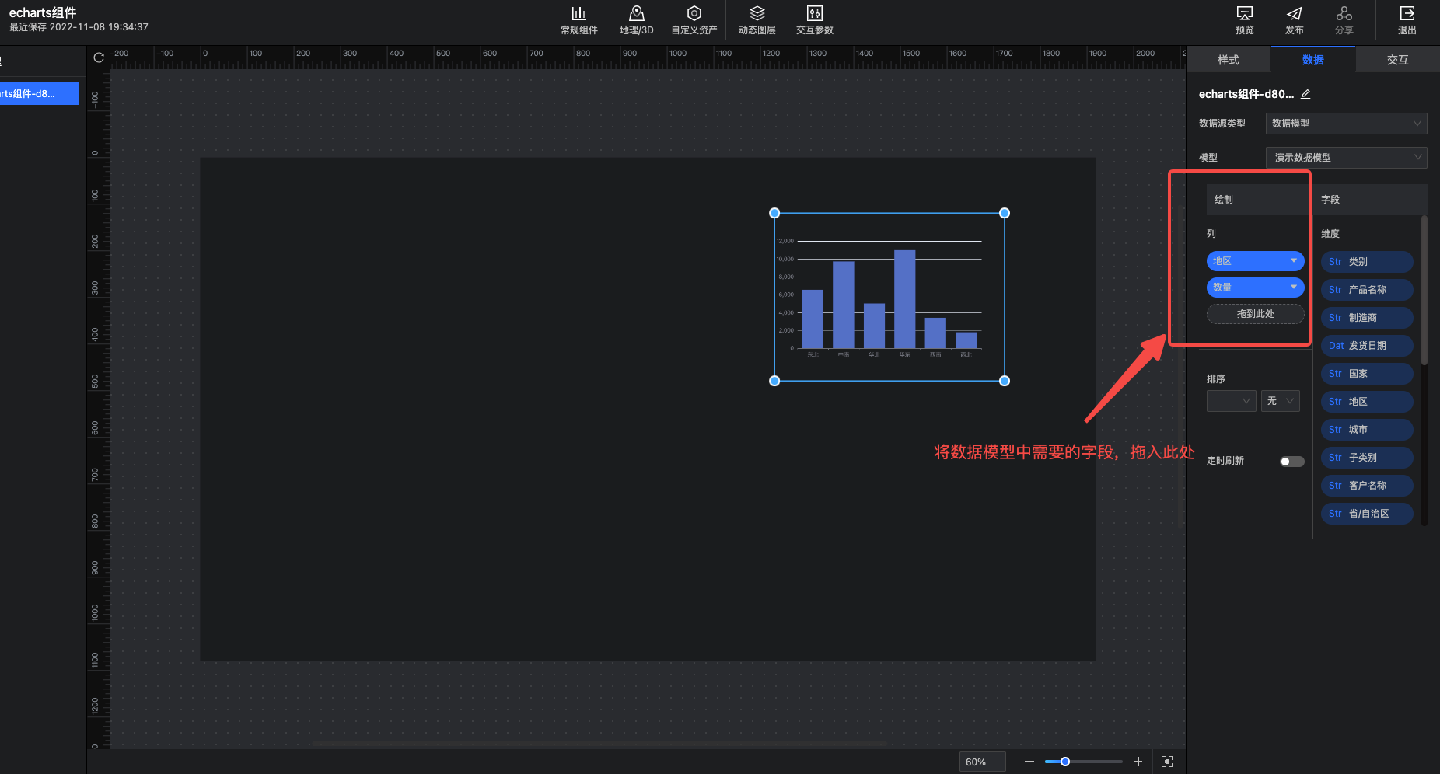
Task: Click the canvas zoom slider handle
Action: click(1065, 762)
